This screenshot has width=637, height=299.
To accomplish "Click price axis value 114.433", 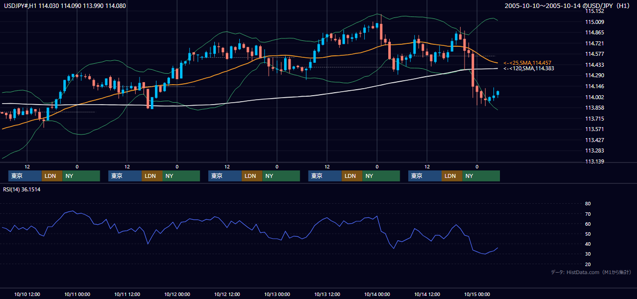I will tap(594, 65).
